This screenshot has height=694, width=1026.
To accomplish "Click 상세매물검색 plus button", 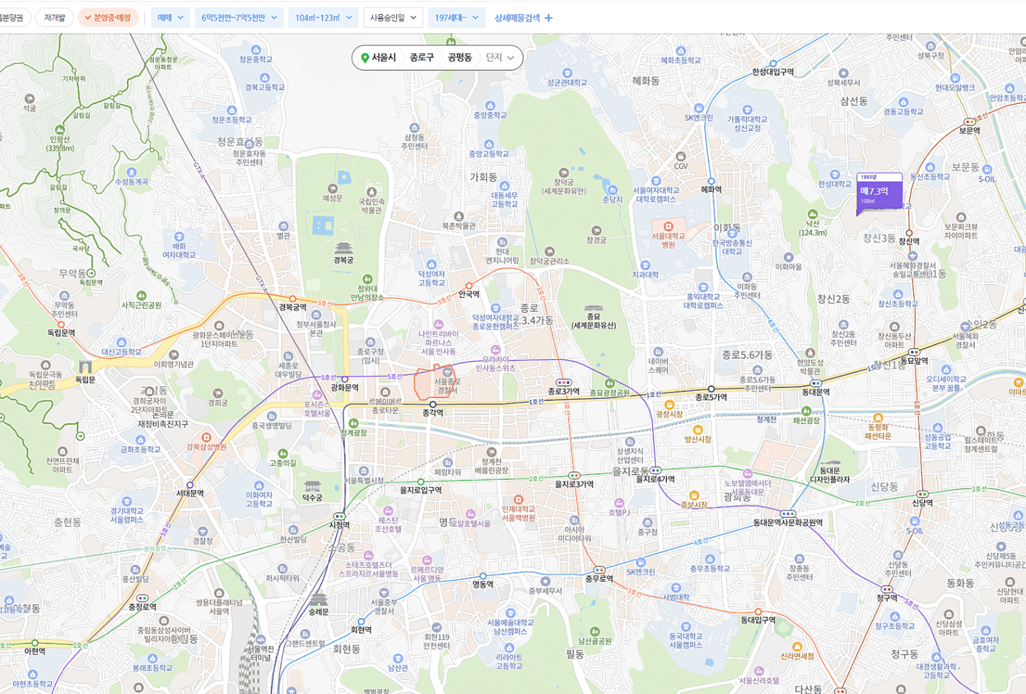I will click(x=523, y=18).
